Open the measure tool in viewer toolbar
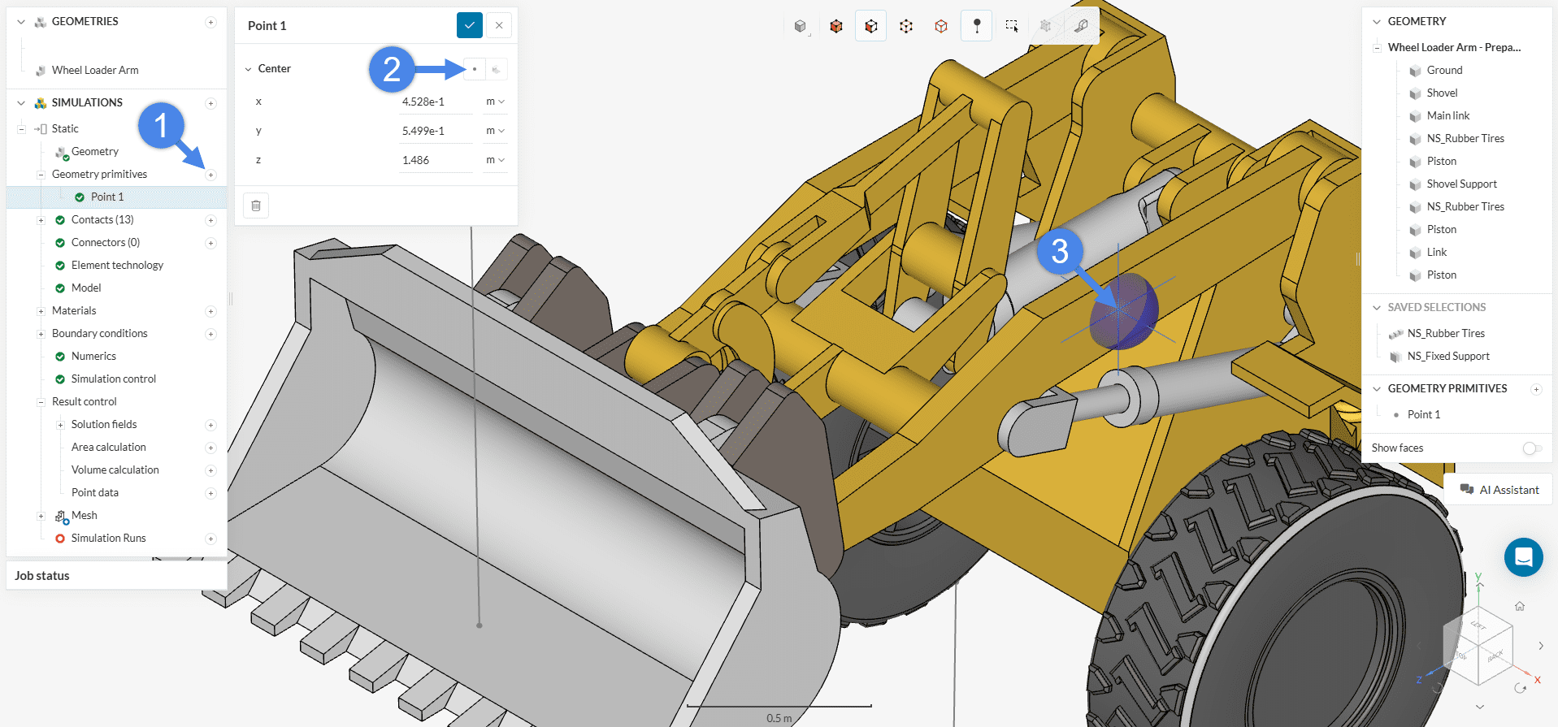Viewport: 1558px width, 727px height. click(x=1081, y=26)
